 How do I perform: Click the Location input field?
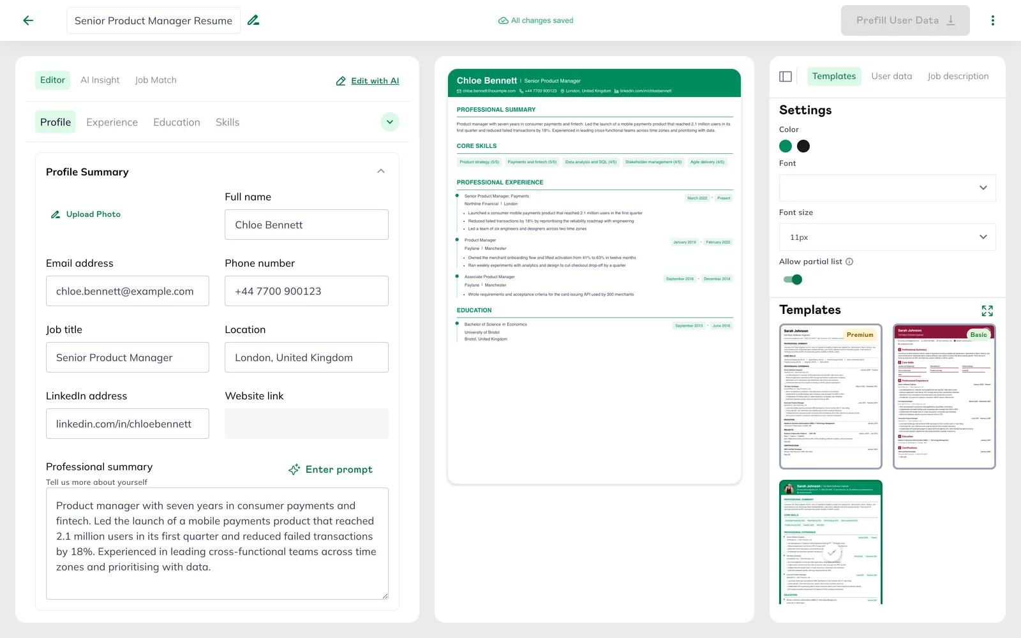point(306,357)
